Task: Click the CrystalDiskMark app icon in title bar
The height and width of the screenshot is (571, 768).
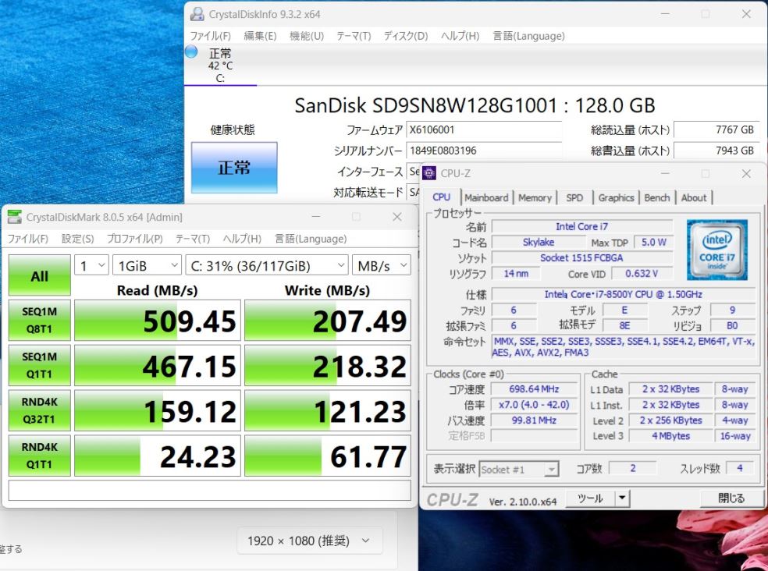Action: point(15,217)
